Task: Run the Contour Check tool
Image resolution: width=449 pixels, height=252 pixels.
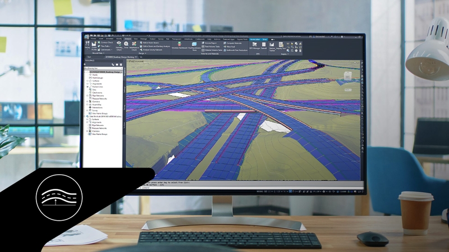Action: point(106,43)
